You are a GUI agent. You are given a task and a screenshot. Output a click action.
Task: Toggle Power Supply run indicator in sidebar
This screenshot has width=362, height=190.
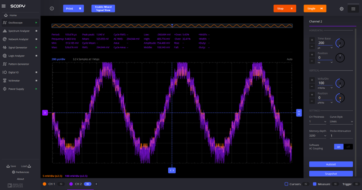[x=36, y=89]
